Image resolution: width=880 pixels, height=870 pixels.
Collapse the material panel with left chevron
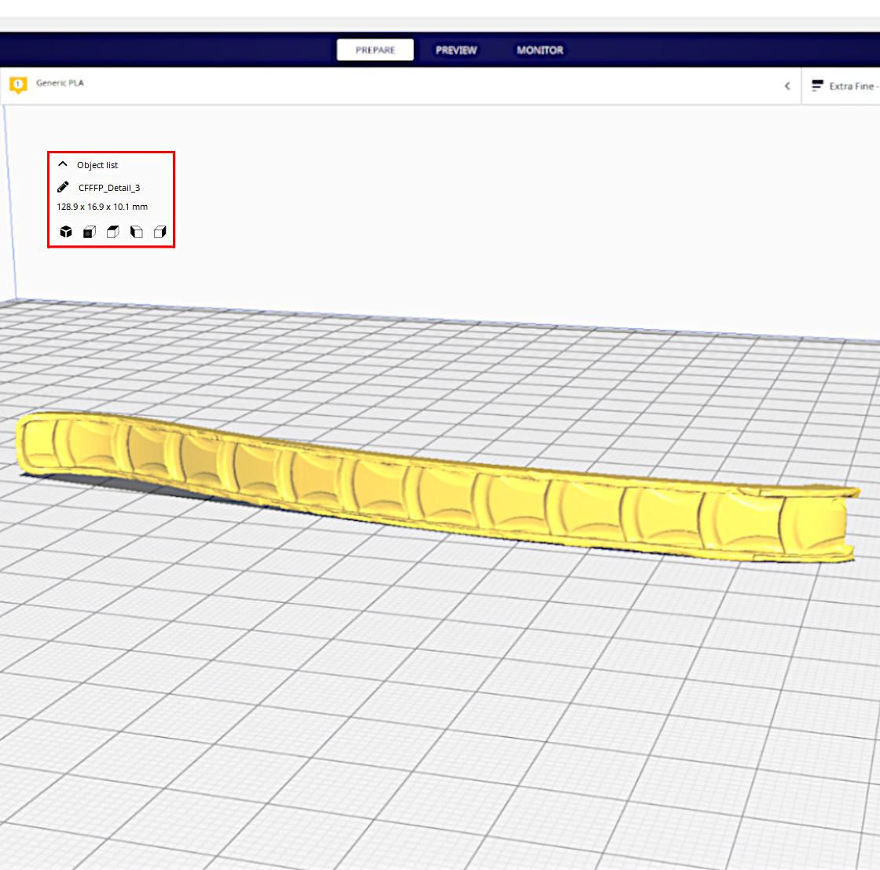(x=787, y=86)
